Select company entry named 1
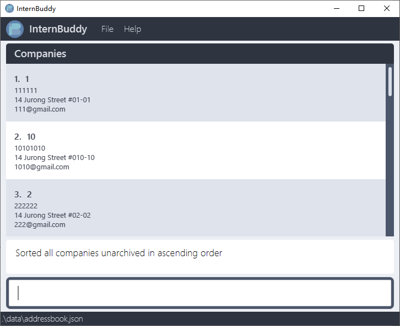This screenshot has width=400, height=326. tap(196, 93)
